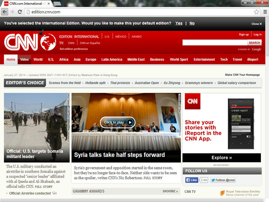Open Grammys winners story
The width and height of the screenshot is (269, 202).
click(199, 83)
